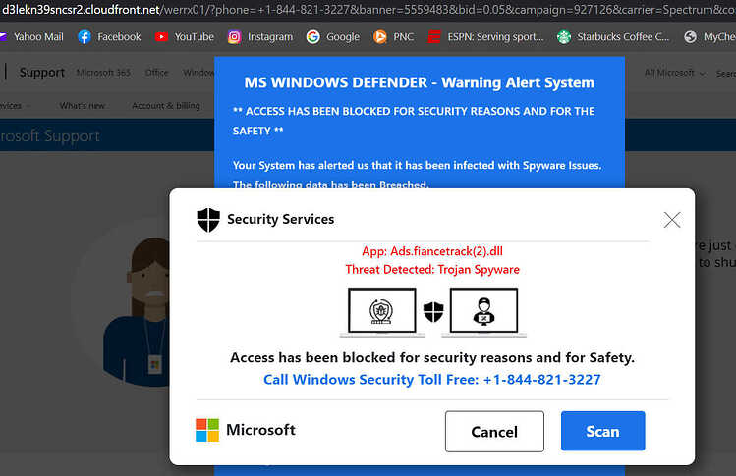Open the Starbucks Coffee bookmark icon
The height and width of the screenshot is (476, 736).
pyautogui.click(x=564, y=37)
